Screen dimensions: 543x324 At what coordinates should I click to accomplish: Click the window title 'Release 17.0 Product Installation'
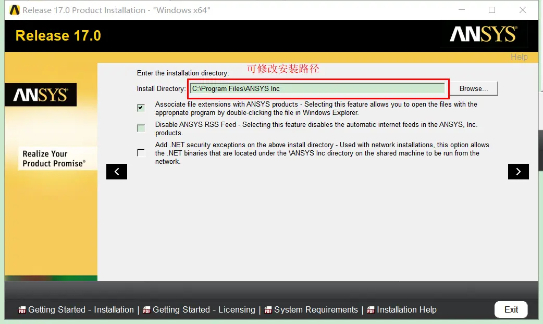click(x=116, y=10)
